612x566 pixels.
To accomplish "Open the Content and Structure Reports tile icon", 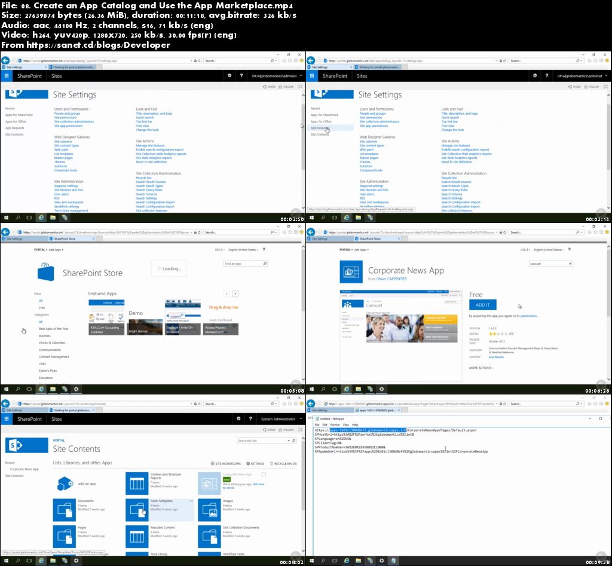I will pyautogui.click(x=137, y=484).
